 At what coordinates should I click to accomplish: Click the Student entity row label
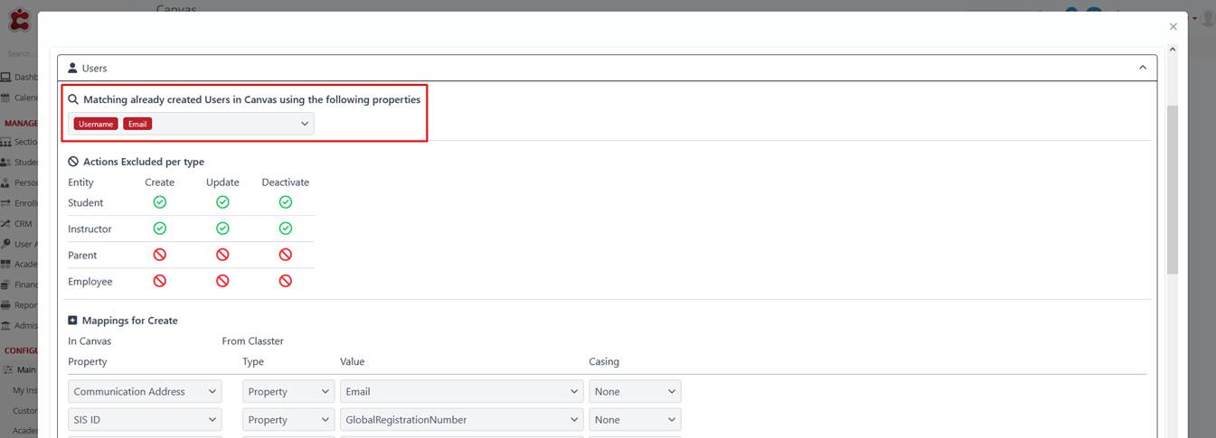coord(86,203)
